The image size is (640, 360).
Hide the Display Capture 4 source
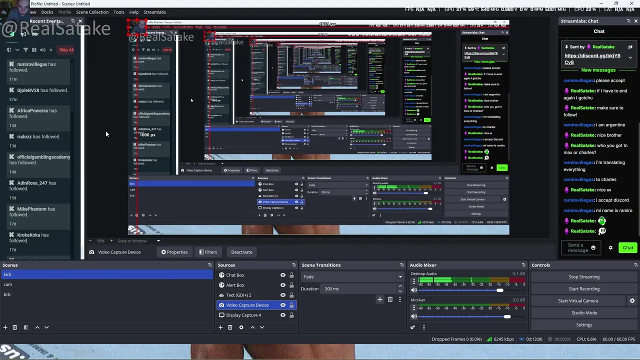point(283,315)
